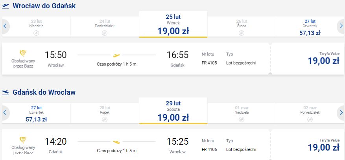Image resolution: width=345 pixels, height=160 pixels.
Task: Show later outbound dates with right arrow
Action: tap(341, 26)
